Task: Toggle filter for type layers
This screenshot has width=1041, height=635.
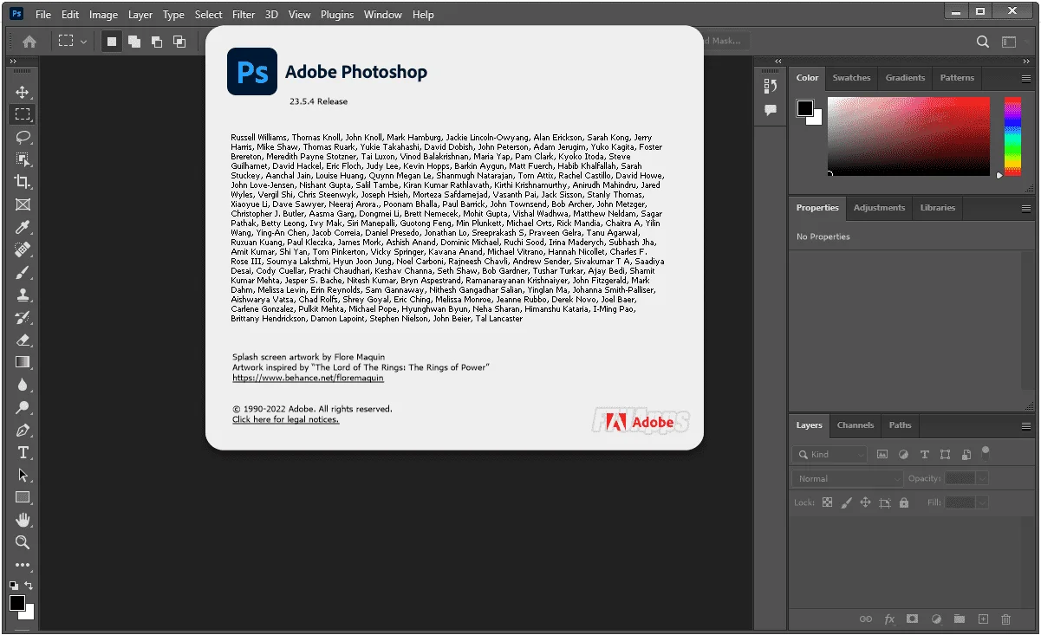Action: [924, 454]
